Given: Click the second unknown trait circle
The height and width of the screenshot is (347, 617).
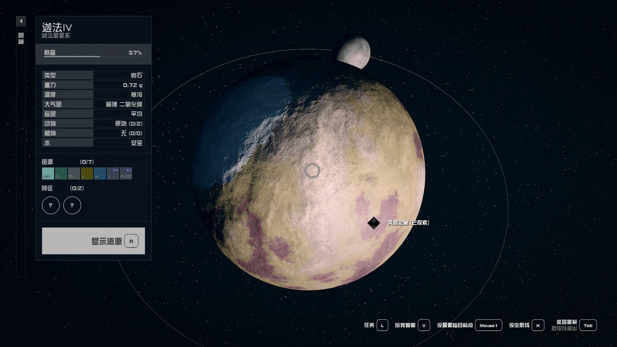Looking at the screenshot, I should pyautogui.click(x=72, y=205).
